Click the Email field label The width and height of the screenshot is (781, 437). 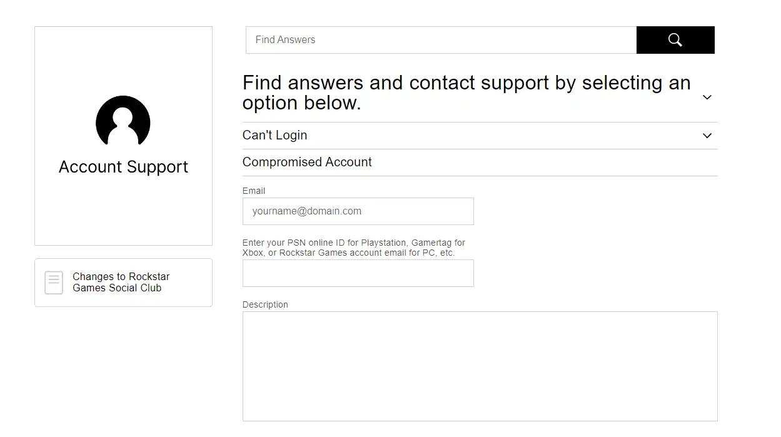(254, 191)
